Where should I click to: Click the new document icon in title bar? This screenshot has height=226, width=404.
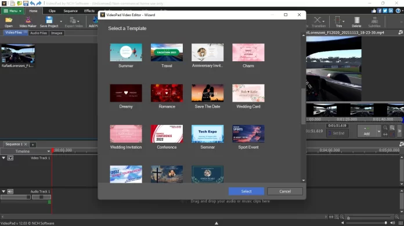tap(12, 3)
